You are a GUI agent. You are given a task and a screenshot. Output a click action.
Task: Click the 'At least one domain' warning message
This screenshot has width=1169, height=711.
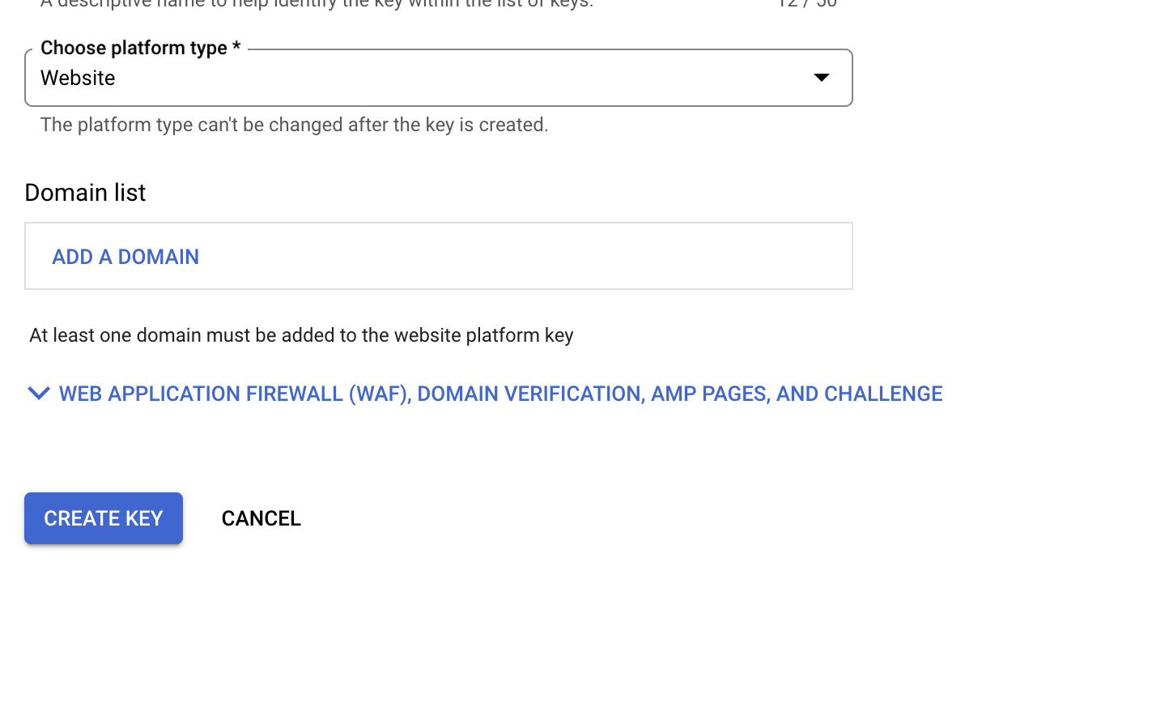(x=301, y=335)
